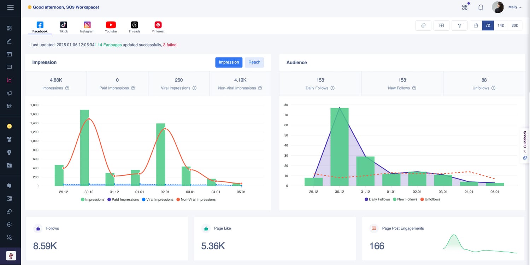
Task: Click help icon next to New Follows
Action: pos(414,88)
